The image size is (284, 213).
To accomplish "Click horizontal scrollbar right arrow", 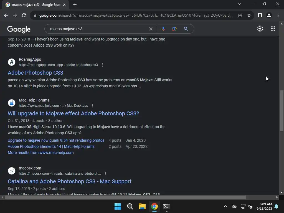I will coord(277,197).
